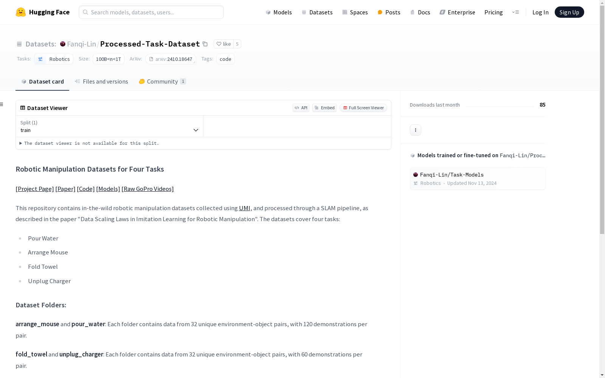Switch to Files and versions tab
Viewport: 605px width, 378px height.
click(x=101, y=81)
